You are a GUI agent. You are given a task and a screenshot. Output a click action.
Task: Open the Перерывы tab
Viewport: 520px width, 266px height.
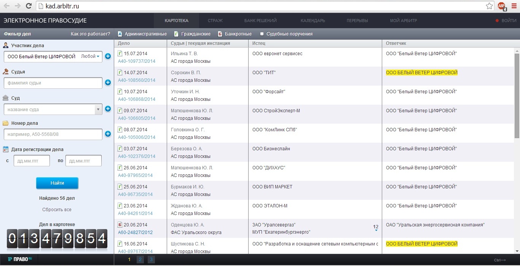357,21
